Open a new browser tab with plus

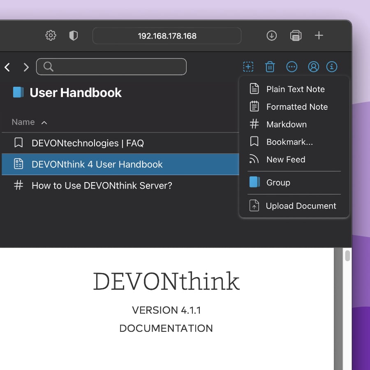(319, 36)
